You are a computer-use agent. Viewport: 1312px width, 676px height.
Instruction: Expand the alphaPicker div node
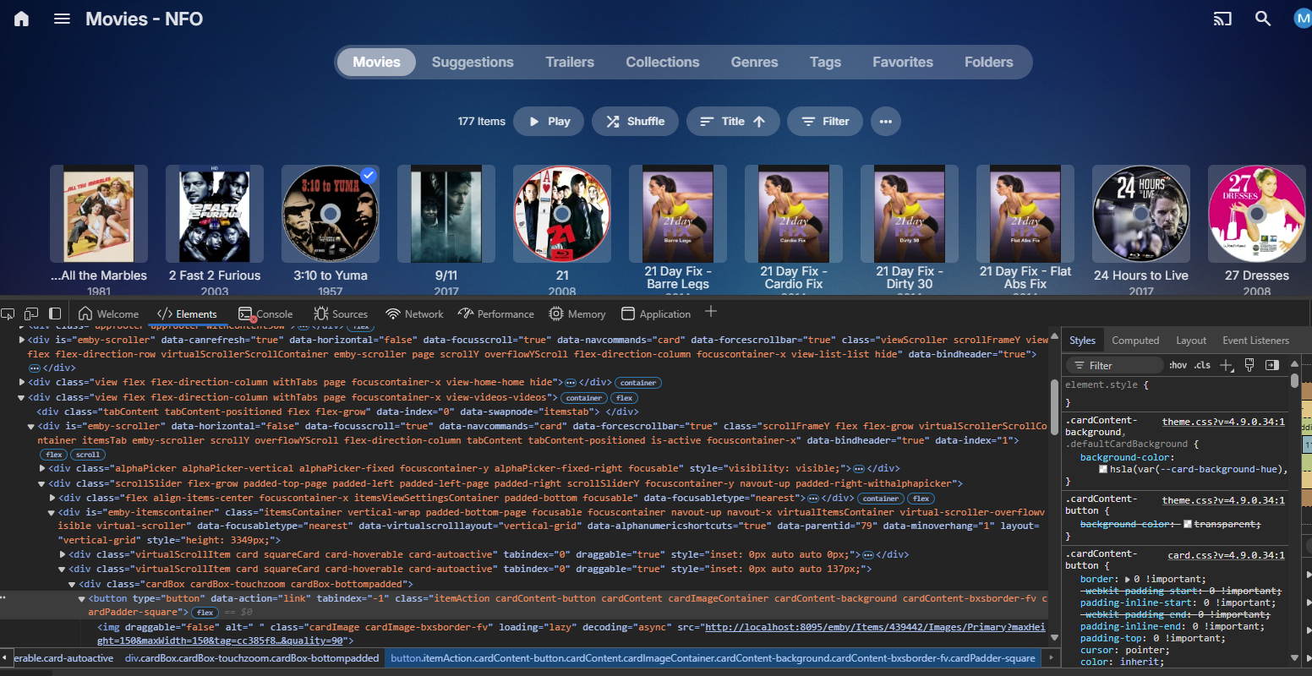point(42,468)
